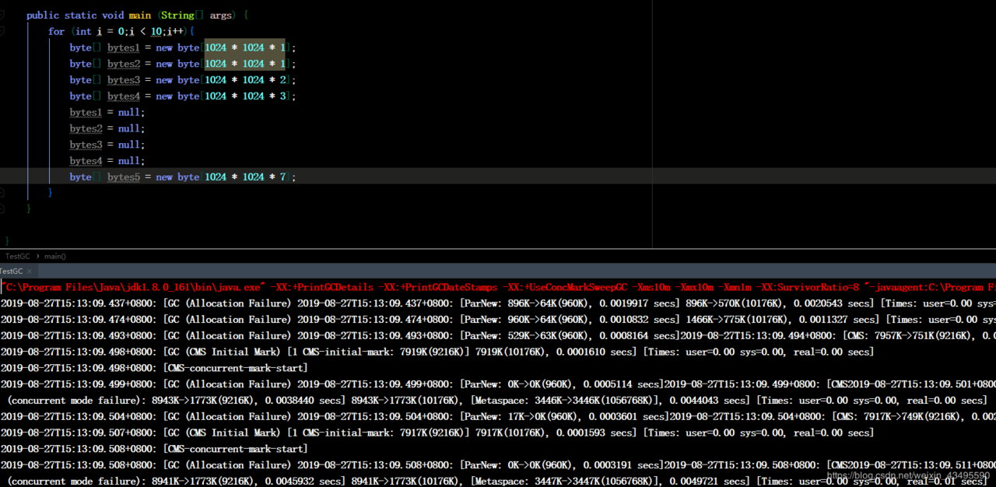Click the highlighted 1024 expression on the bytes1 line

tap(245, 47)
